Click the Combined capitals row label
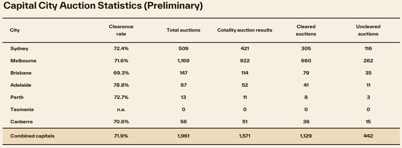The image size is (402, 148). click(32, 136)
